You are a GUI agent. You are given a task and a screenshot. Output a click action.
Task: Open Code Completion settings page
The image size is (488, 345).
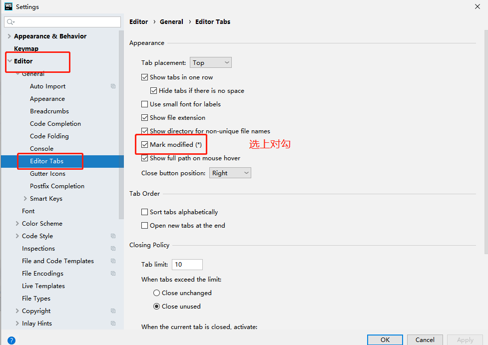pos(55,123)
